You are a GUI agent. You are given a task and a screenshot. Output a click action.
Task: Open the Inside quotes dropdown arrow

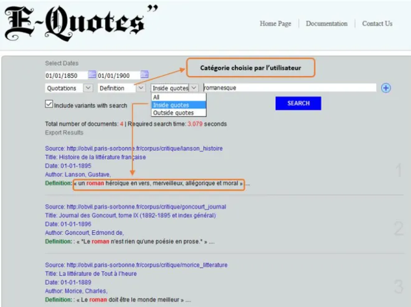(194, 88)
